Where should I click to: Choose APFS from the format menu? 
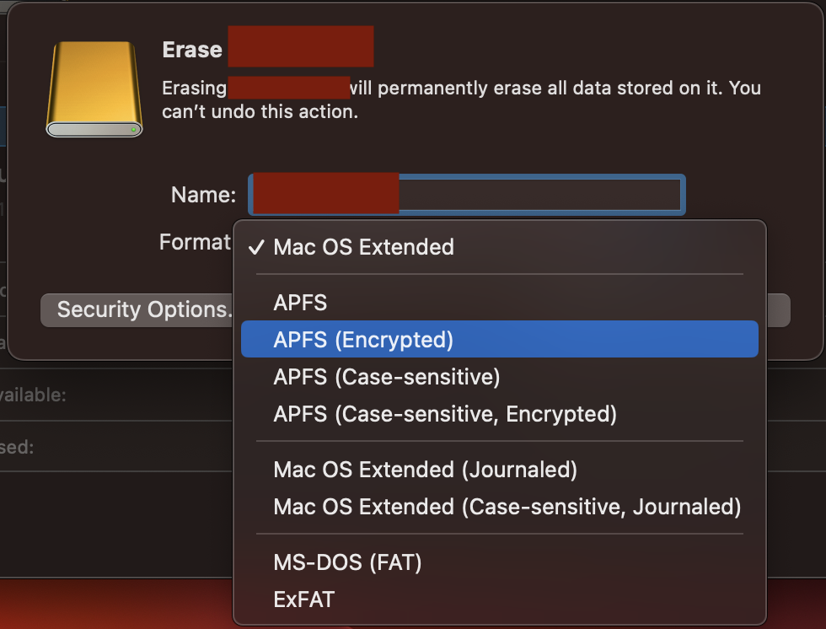click(300, 302)
